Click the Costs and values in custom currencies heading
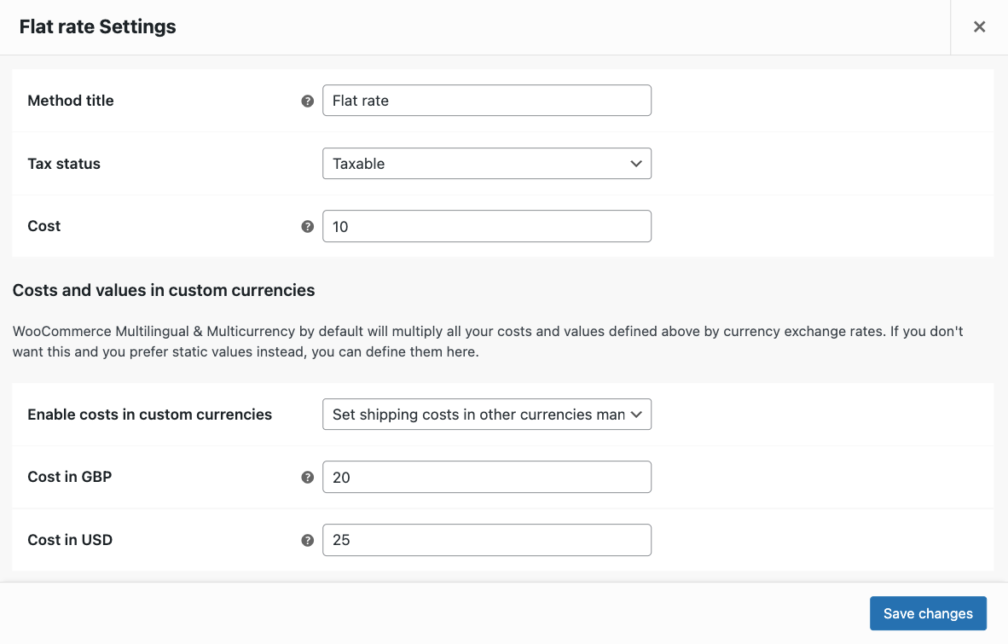Image resolution: width=1008 pixels, height=644 pixels. click(163, 290)
